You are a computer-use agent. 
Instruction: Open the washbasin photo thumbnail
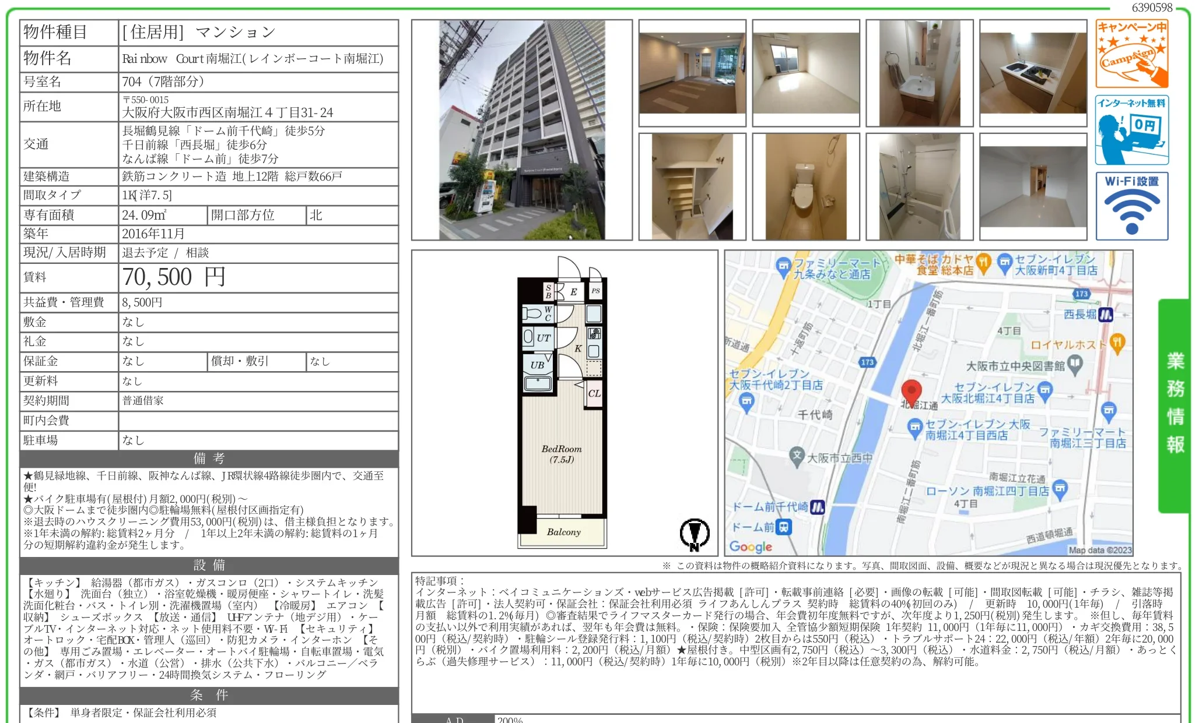pyautogui.click(x=919, y=73)
